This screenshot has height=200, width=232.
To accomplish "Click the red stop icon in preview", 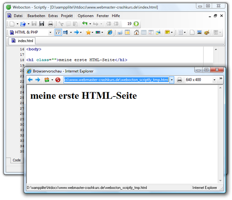I will (x=58, y=80).
